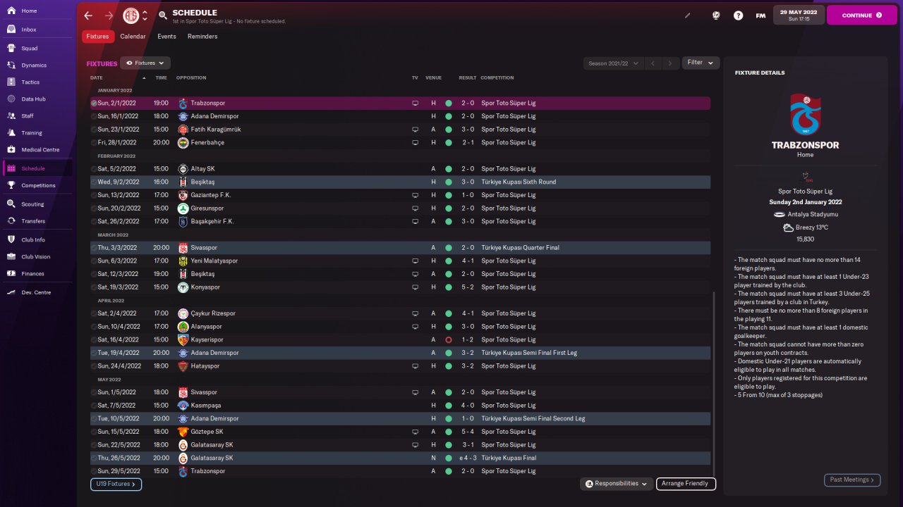
Task: Click the pencil editor icon
Action: tap(688, 15)
